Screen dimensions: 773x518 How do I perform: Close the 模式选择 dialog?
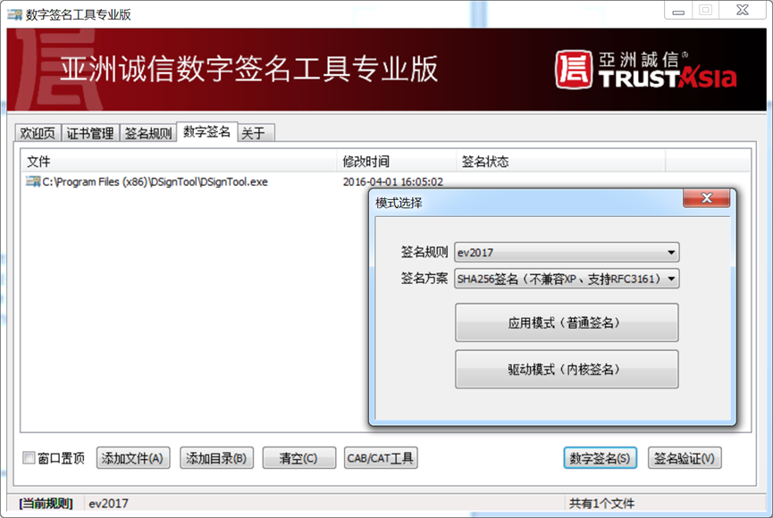tap(708, 199)
